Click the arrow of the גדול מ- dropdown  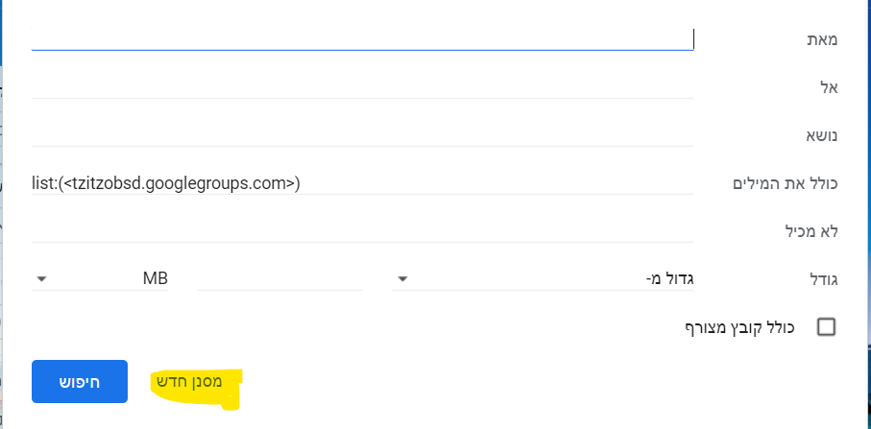(x=403, y=279)
